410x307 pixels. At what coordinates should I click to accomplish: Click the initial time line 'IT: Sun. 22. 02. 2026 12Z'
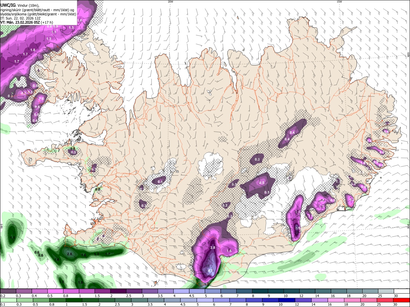20,19
